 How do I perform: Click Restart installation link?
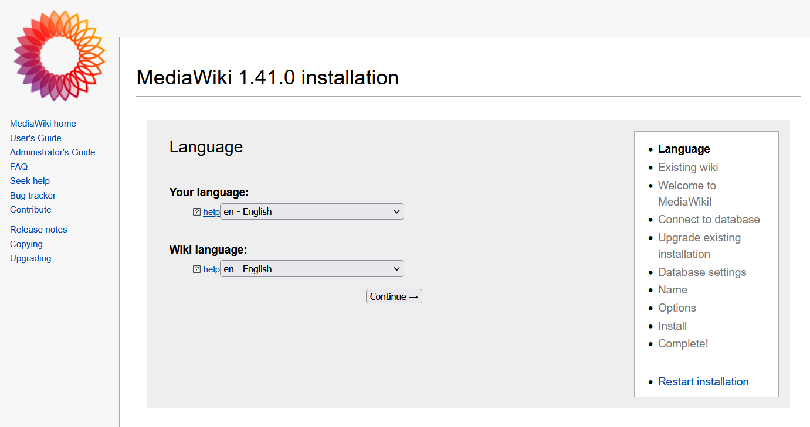click(x=703, y=382)
